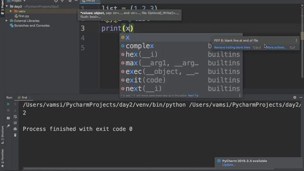This screenshot has width=304, height=171.
Task: Choose 'max' completion suggestion
Action: pyautogui.click(x=180, y=63)
